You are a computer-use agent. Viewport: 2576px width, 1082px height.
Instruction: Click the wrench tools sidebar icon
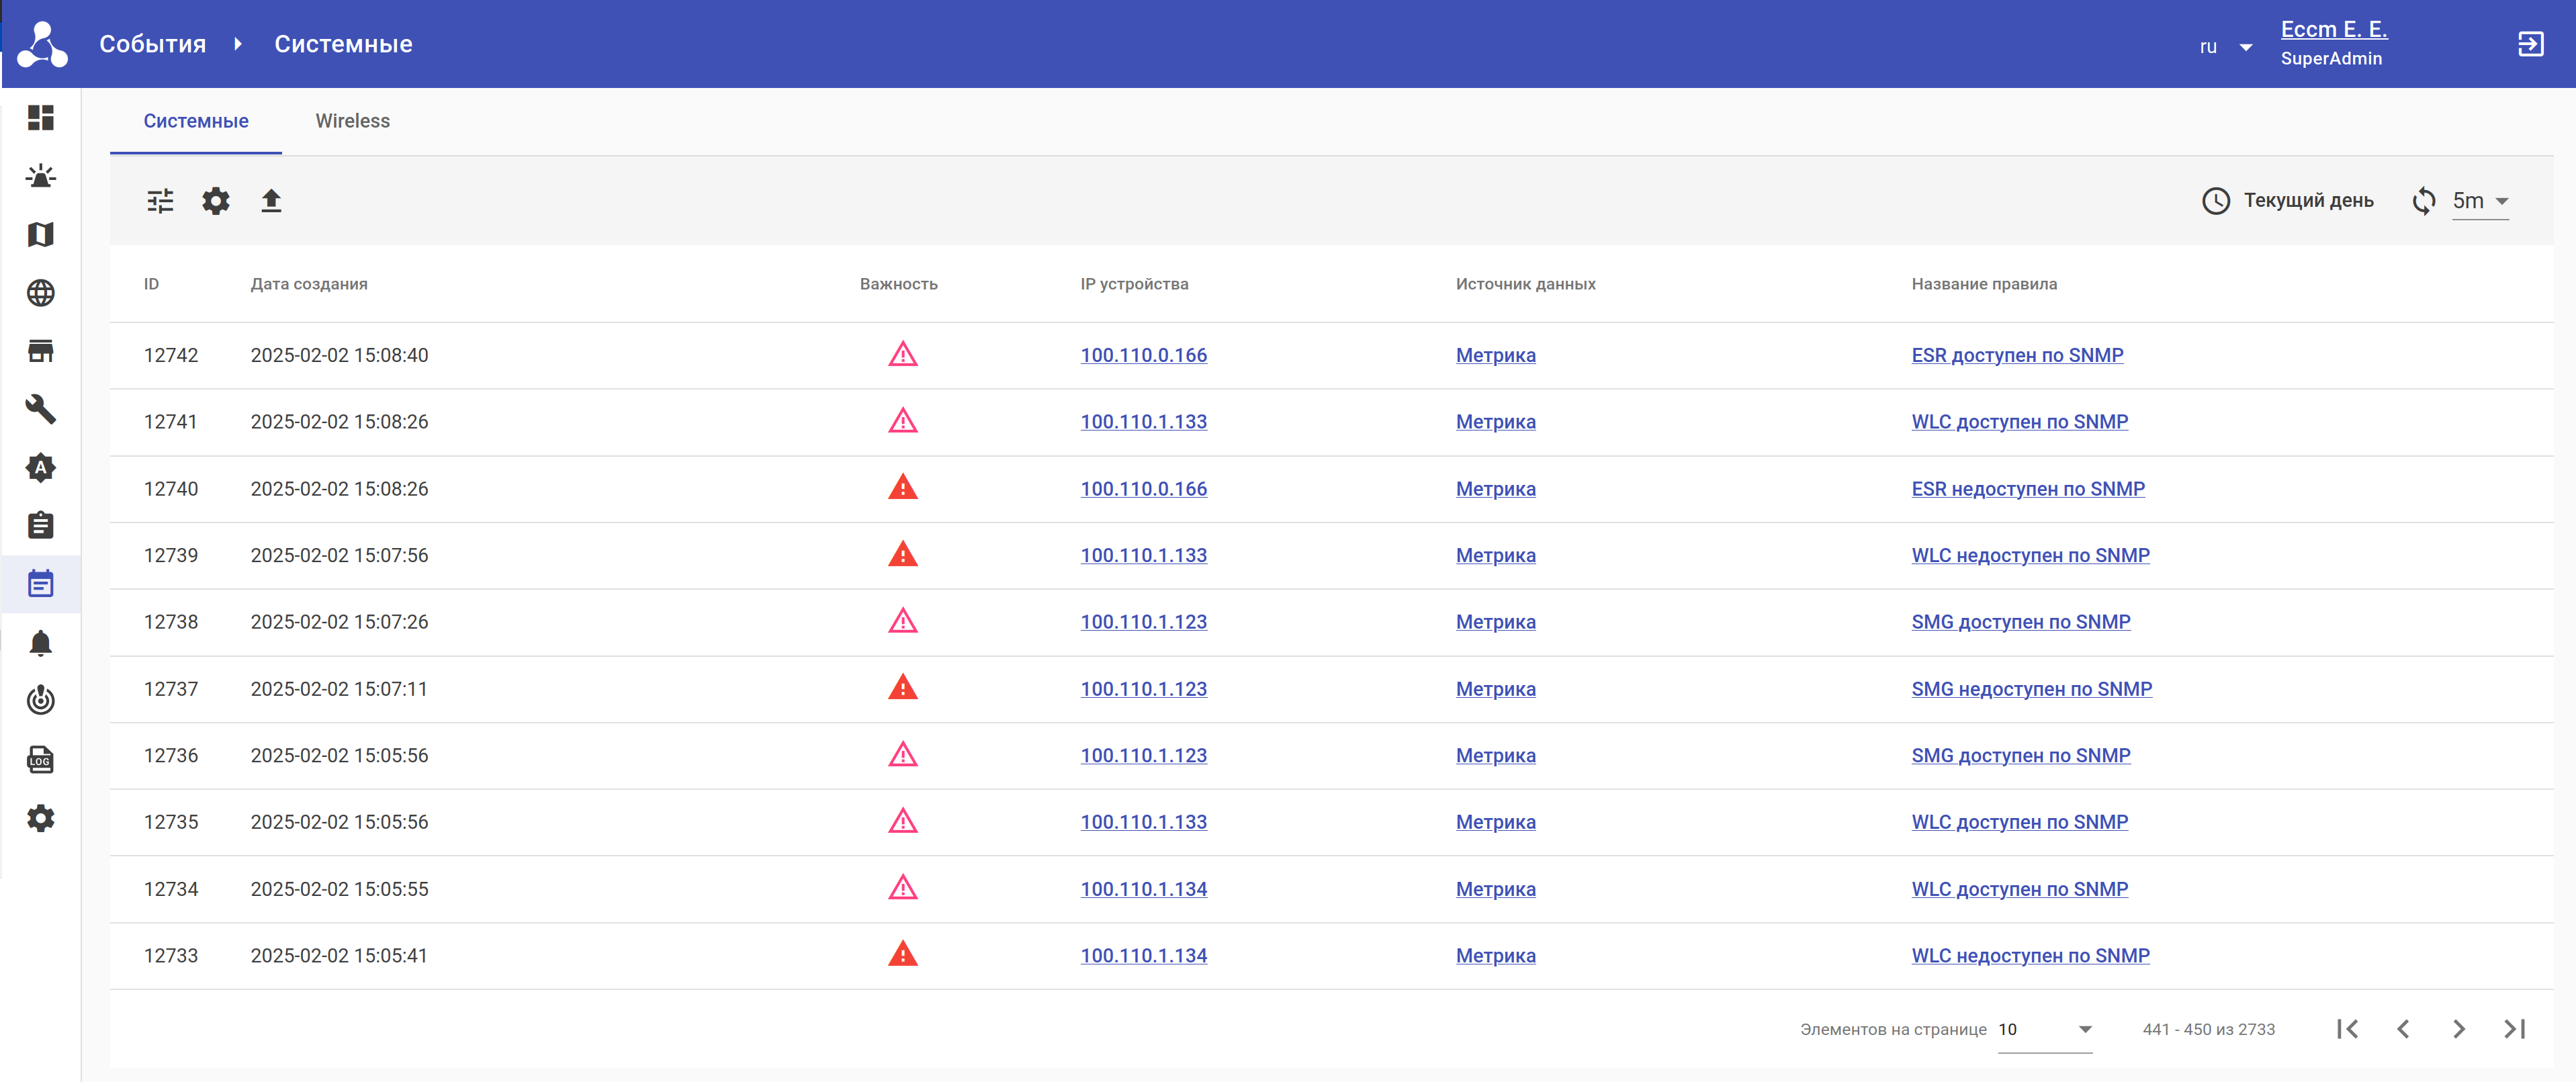41,409
